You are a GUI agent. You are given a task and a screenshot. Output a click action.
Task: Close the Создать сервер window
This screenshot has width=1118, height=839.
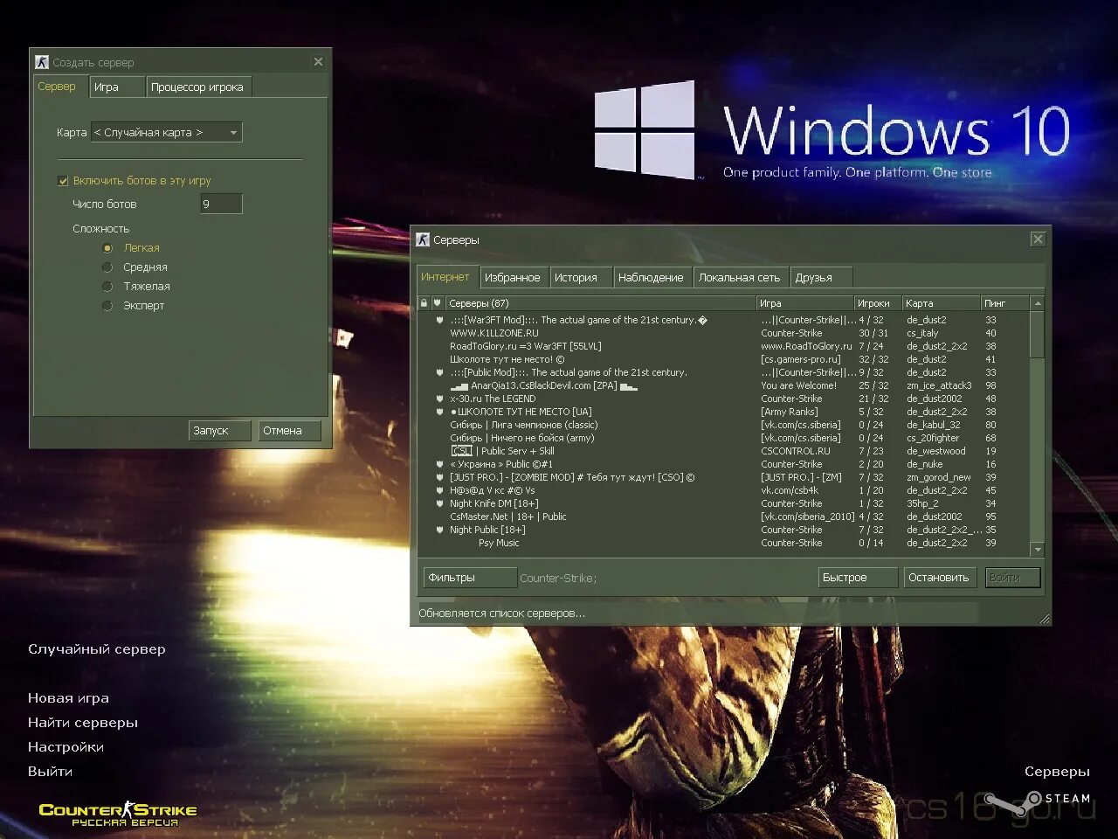coord(318,62)
